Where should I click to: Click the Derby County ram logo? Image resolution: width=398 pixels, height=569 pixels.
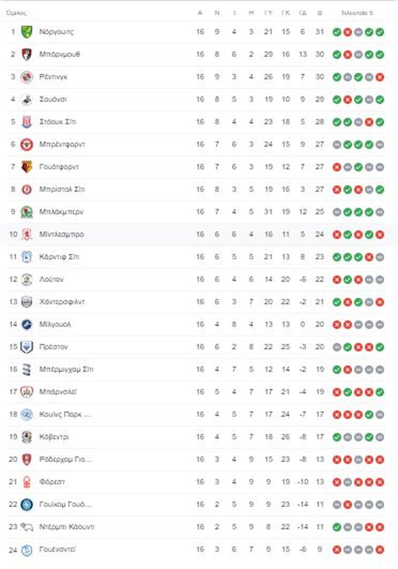[27, 527]
